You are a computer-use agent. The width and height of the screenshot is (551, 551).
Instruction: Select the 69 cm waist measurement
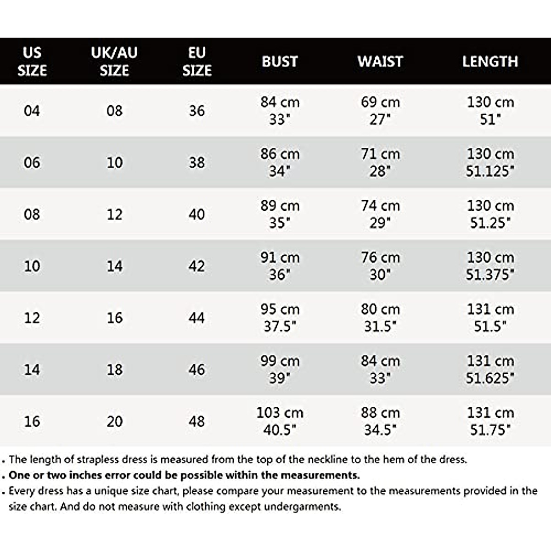(380, 102)
